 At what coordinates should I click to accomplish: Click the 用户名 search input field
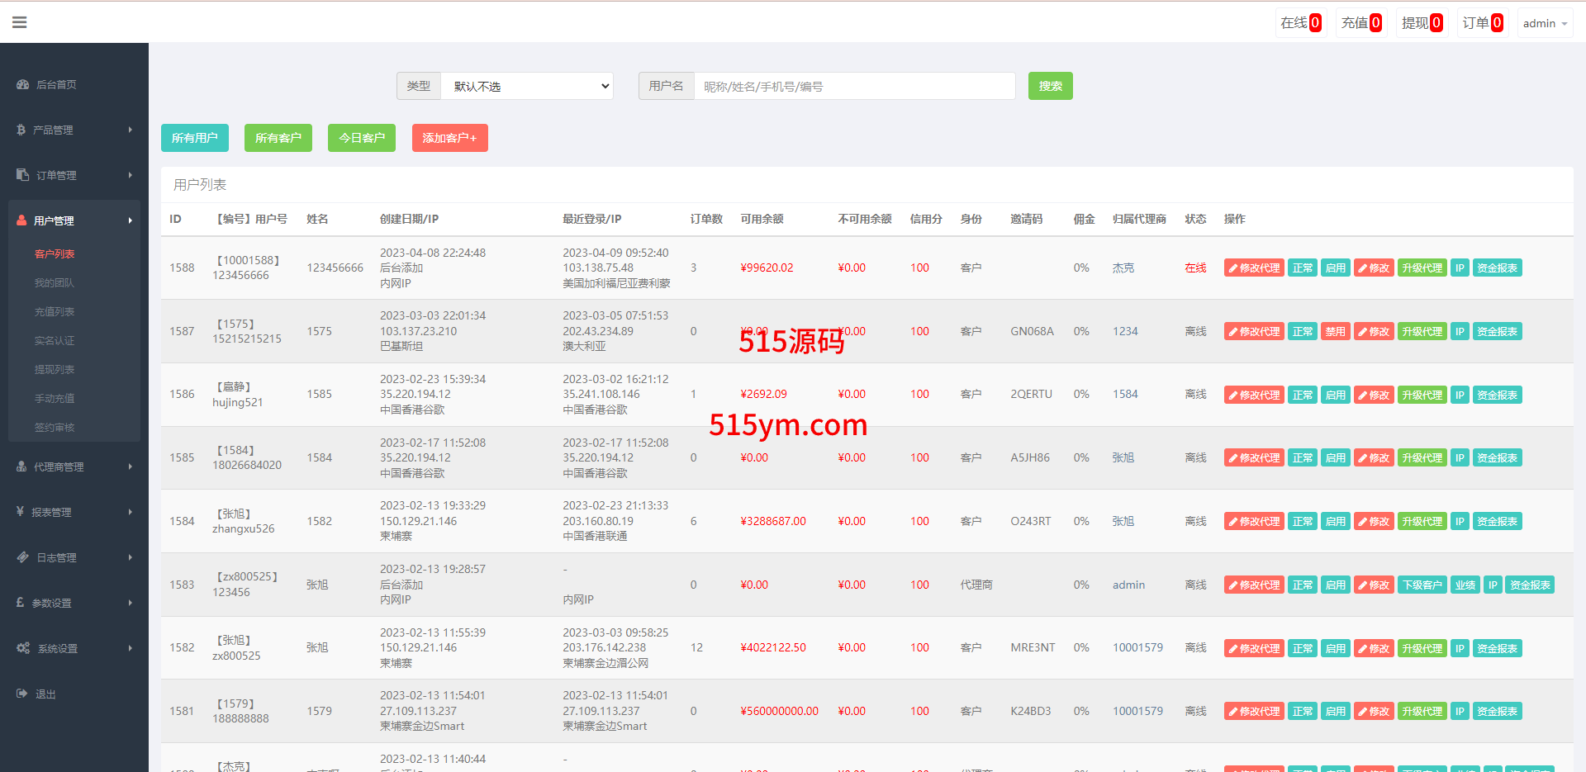[854, 86]
